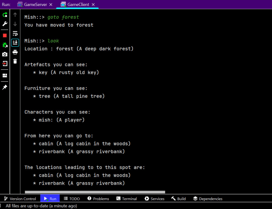Click the console horizontal scrollbar

[x=95, y=192]
